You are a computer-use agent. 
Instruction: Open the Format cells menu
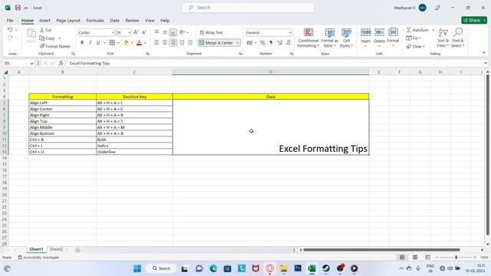(393, 38)
